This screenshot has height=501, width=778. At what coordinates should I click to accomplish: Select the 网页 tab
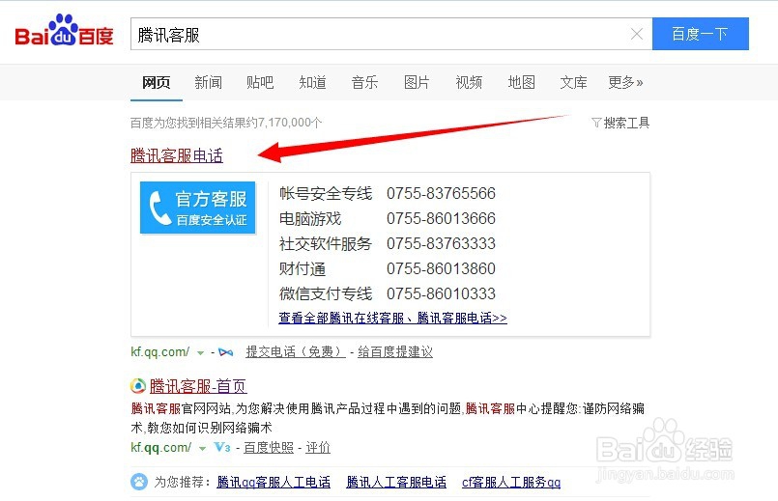(x=157, y=82)
